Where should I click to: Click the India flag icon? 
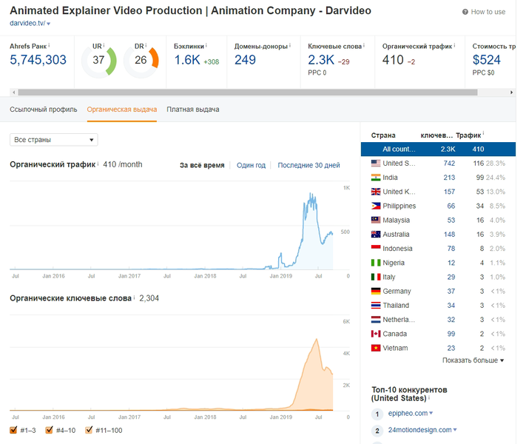click(x=376, y=178)
